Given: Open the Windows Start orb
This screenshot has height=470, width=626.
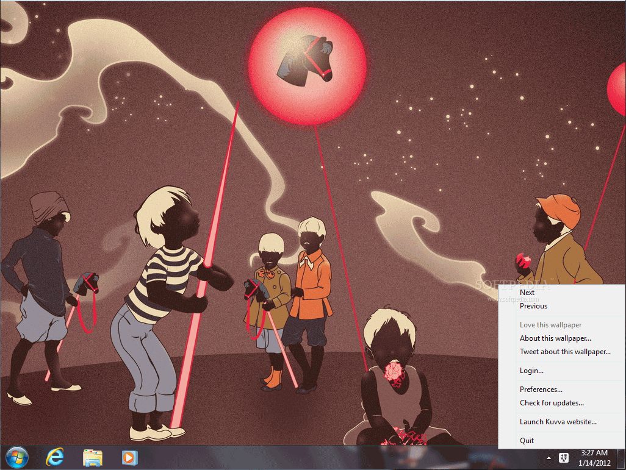Looking at the screenshot, I should (x=17, y=458).
